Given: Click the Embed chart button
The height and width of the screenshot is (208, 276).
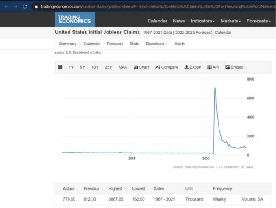Looking at the screenshot, I should (x=234, y=67).
